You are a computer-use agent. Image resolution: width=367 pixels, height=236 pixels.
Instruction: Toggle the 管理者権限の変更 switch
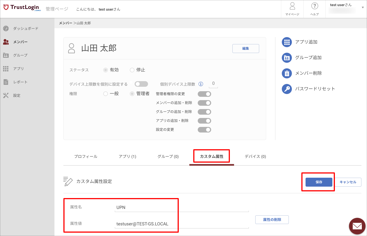pos(204,94)
